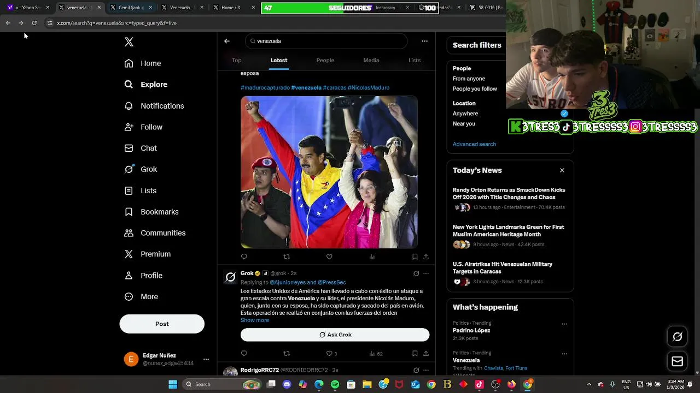Open Grok from the sidebar
This screenshot has height=393, width=700.
(x=141, y=169)
